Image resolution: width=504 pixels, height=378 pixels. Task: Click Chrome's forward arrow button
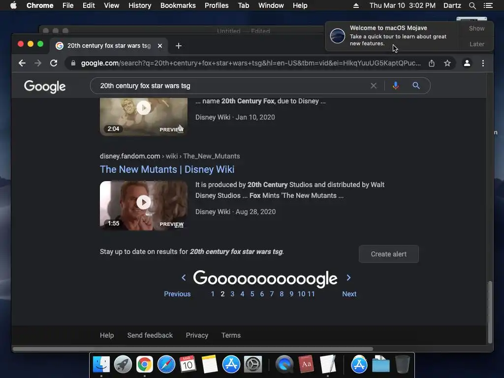tap(38, 63)
